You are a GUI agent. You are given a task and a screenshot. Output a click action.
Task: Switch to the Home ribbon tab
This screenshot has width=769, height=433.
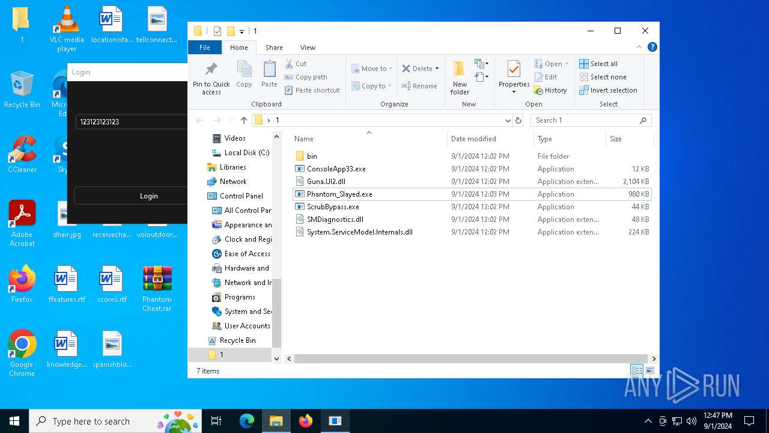coord(239,48)
